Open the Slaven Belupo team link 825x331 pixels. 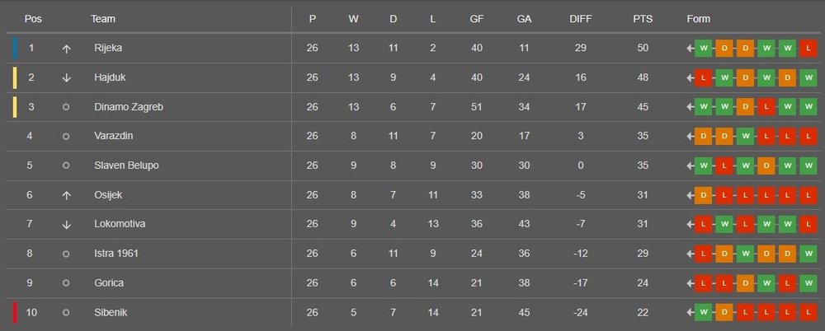(x=126, y=165)
